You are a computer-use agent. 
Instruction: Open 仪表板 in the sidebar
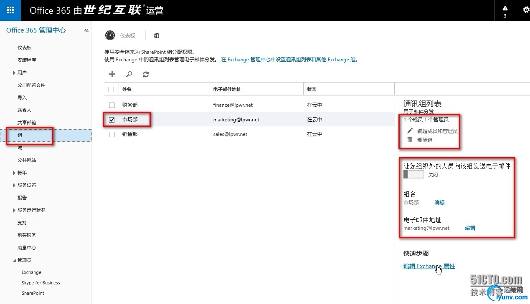point(24,48)
